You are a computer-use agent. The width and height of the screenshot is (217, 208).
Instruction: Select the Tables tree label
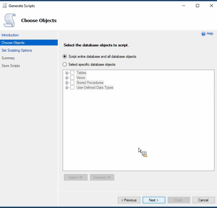pos(81,73)
